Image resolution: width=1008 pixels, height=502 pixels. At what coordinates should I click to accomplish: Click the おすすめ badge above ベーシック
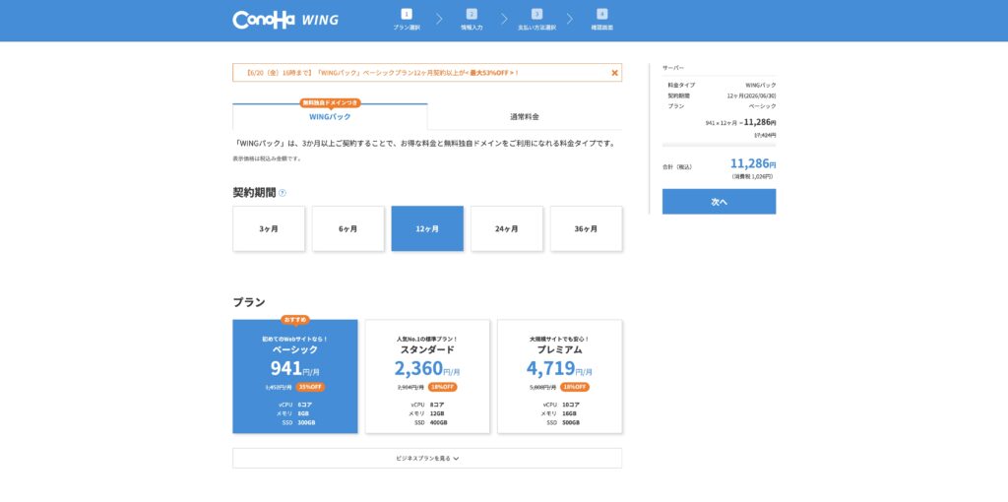(295, 320)
